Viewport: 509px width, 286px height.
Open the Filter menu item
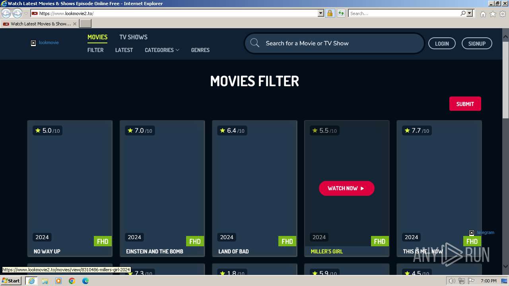[95, 50]
